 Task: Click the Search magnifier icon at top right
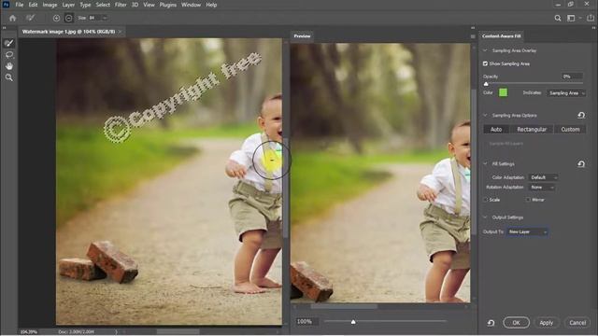coord(558,18)
